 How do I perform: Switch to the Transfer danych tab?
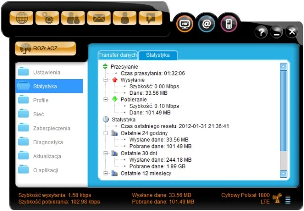pos(117,55)
